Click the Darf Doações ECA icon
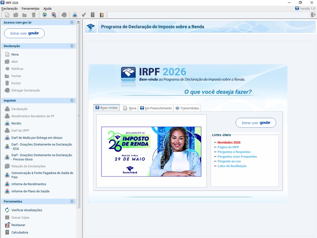Screen dimensions: 317x238 pyautogui.click(x=7, y=146)
